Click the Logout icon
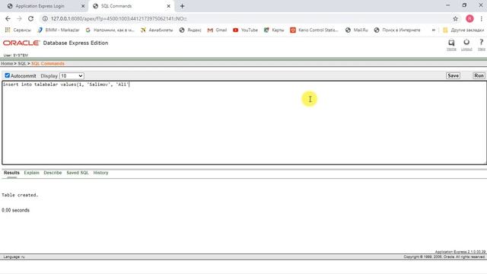The width and height of the screenshot is (487, 274). tap(466, 43)
